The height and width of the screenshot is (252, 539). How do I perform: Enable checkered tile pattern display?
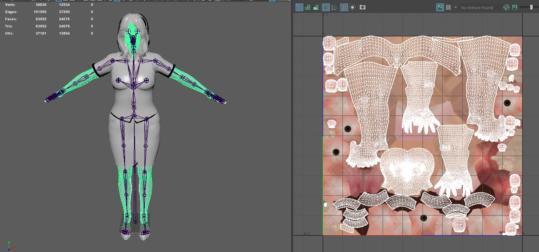[x=448, y=8]
